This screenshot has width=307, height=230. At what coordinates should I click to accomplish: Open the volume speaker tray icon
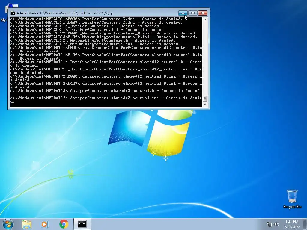tap(277, 224)
